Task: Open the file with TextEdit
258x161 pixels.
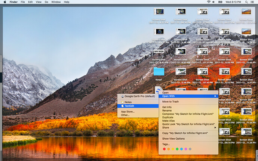Action: click(x=138, y=106)
